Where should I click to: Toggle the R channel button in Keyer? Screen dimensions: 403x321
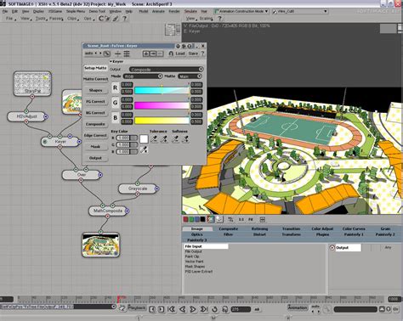tap(115, 87)
